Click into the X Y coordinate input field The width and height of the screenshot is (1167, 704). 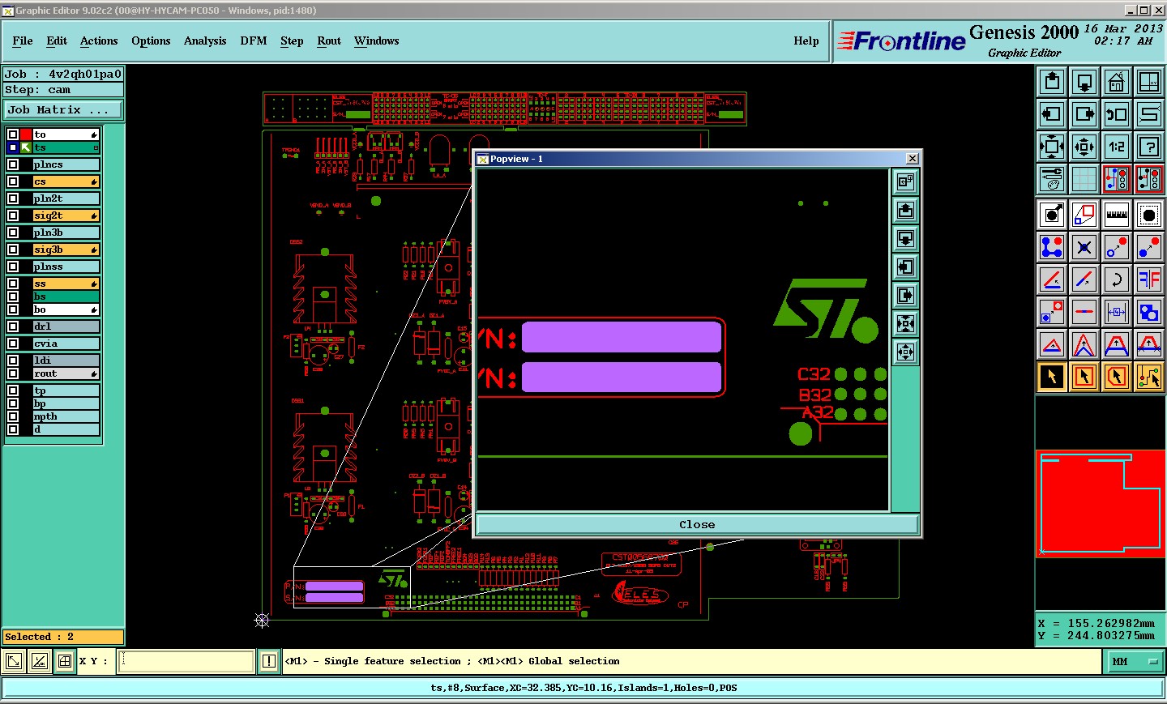(186, 662)
